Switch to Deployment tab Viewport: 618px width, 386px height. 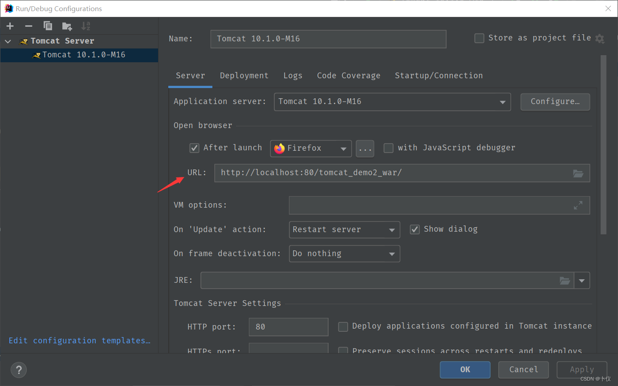[x=244, y=76]
